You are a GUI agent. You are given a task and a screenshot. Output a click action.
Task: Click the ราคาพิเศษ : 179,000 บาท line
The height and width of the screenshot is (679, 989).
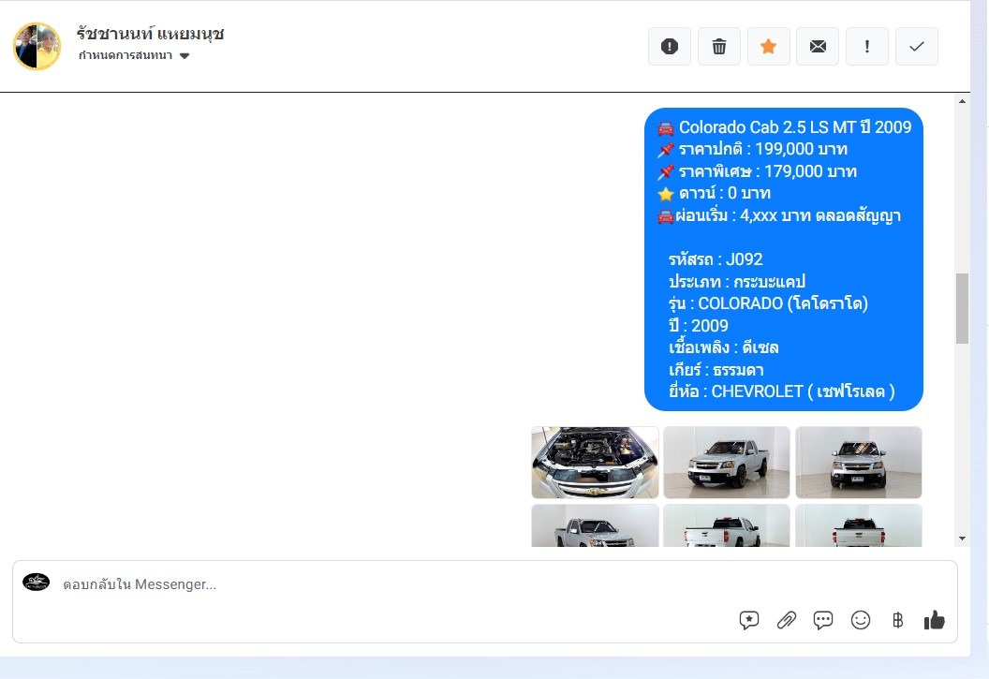[757, 171]
